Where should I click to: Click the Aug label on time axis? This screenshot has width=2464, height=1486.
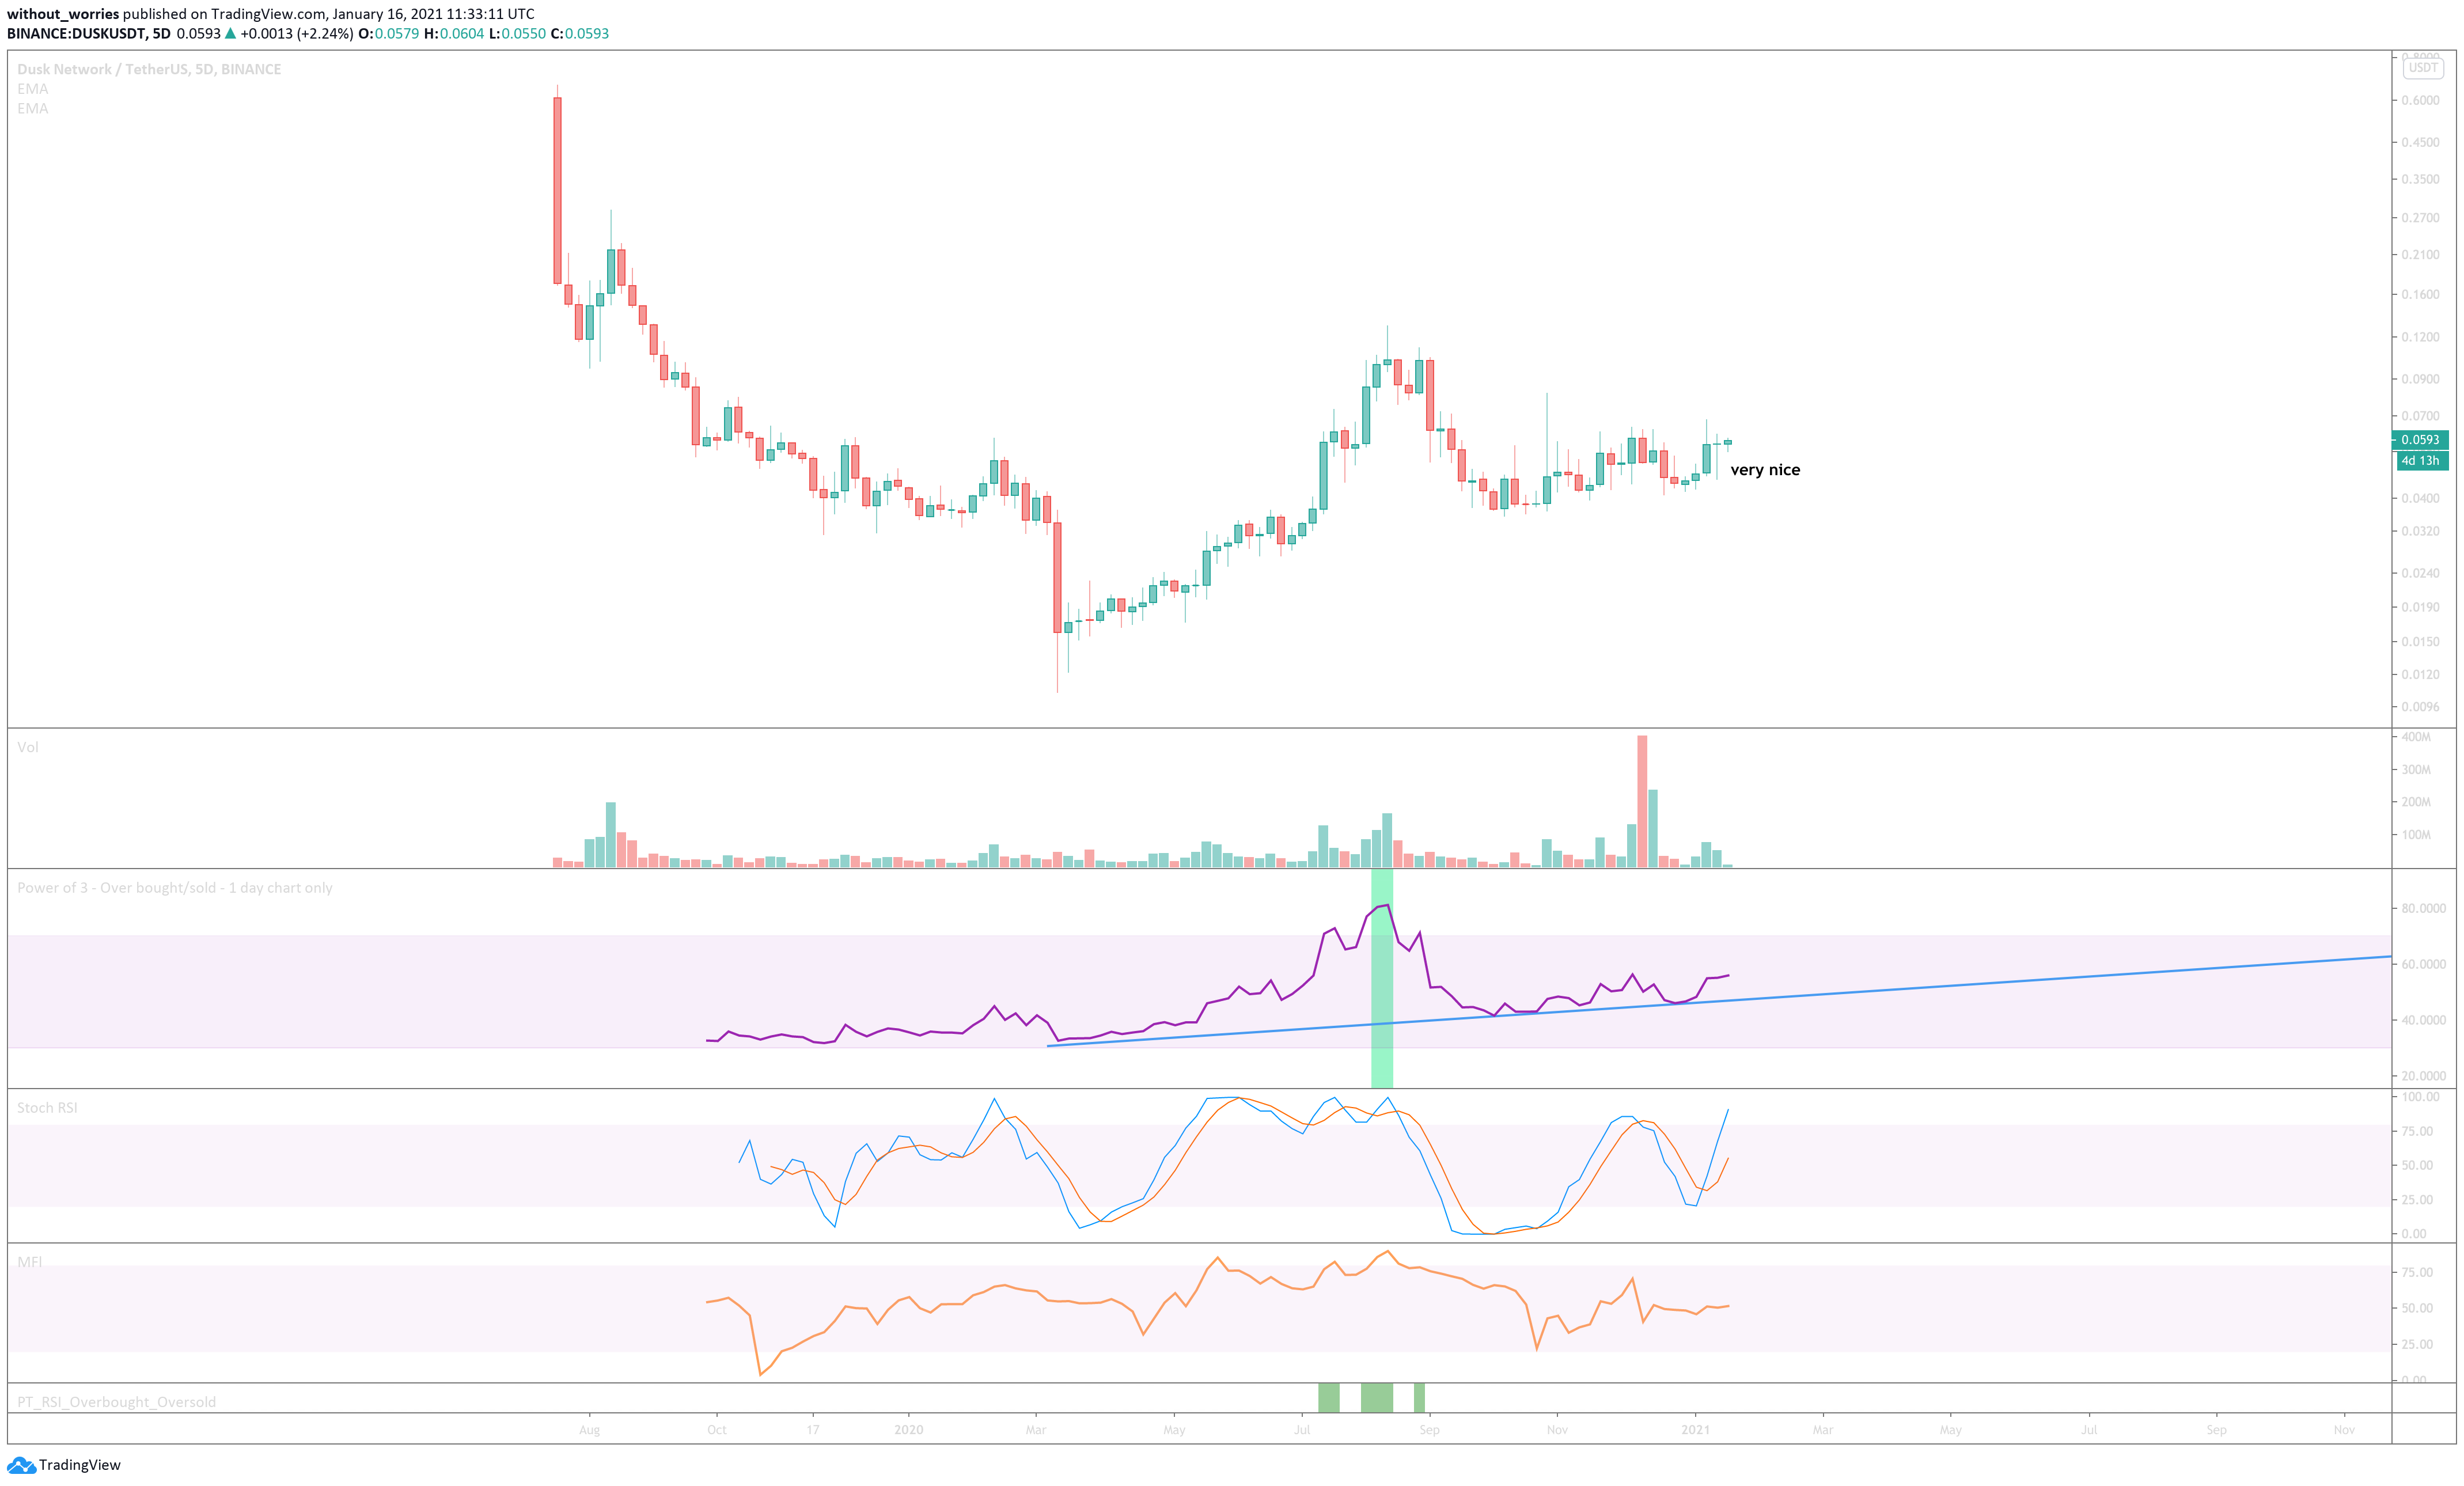(x=590, y=1430)
